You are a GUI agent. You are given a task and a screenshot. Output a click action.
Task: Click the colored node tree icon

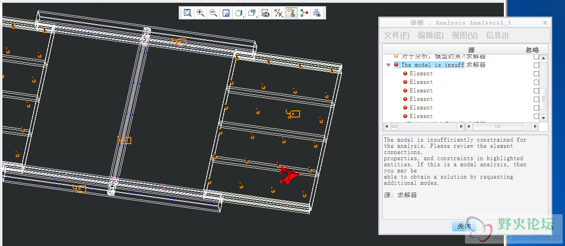point(304,13)
